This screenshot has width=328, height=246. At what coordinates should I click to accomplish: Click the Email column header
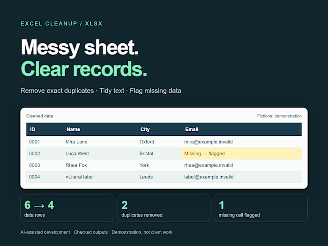(x=192, y=129)
